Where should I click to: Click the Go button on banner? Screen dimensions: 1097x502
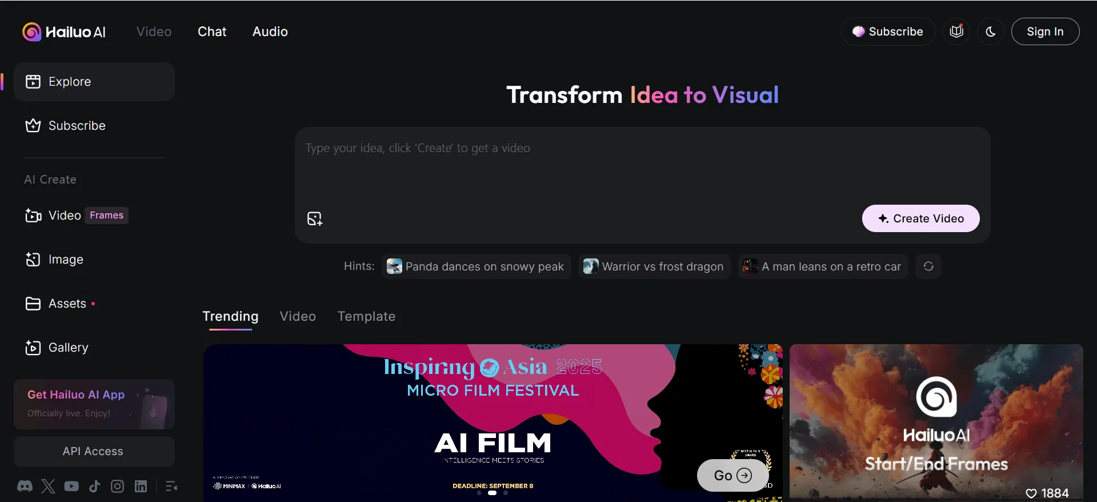tap(732, 475)
